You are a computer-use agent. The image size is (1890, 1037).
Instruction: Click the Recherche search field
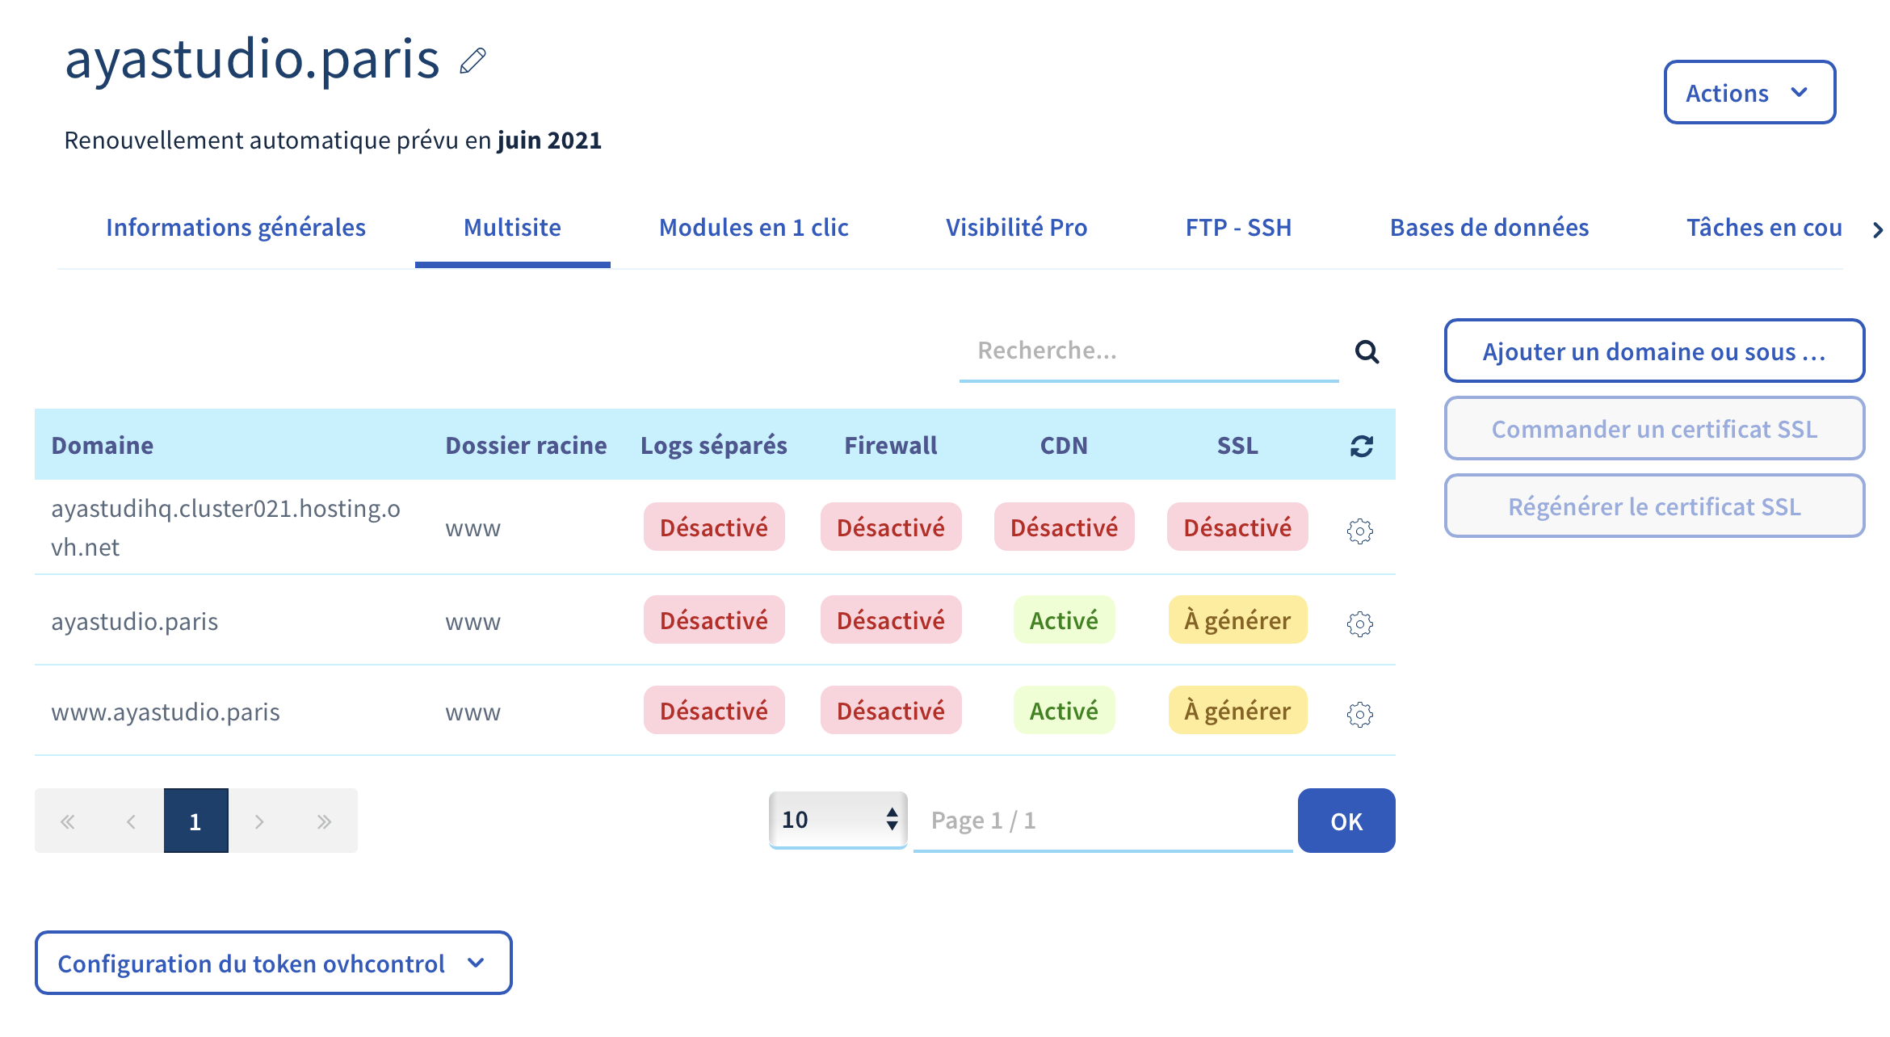(x=1147, y=351)
